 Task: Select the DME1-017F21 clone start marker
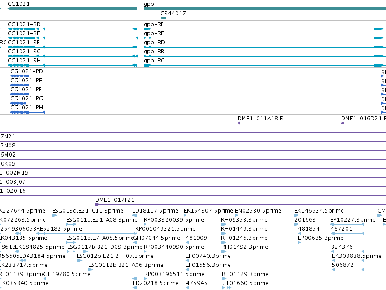coord(98,204)
